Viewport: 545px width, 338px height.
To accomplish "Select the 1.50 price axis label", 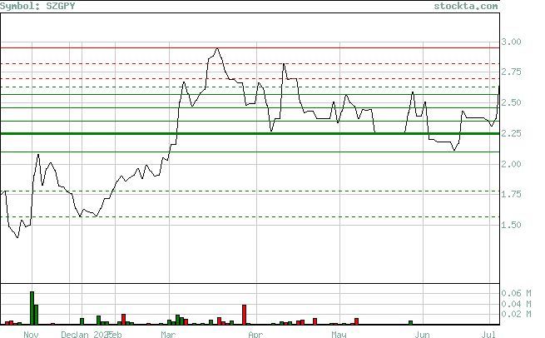I will pos(511,225).
